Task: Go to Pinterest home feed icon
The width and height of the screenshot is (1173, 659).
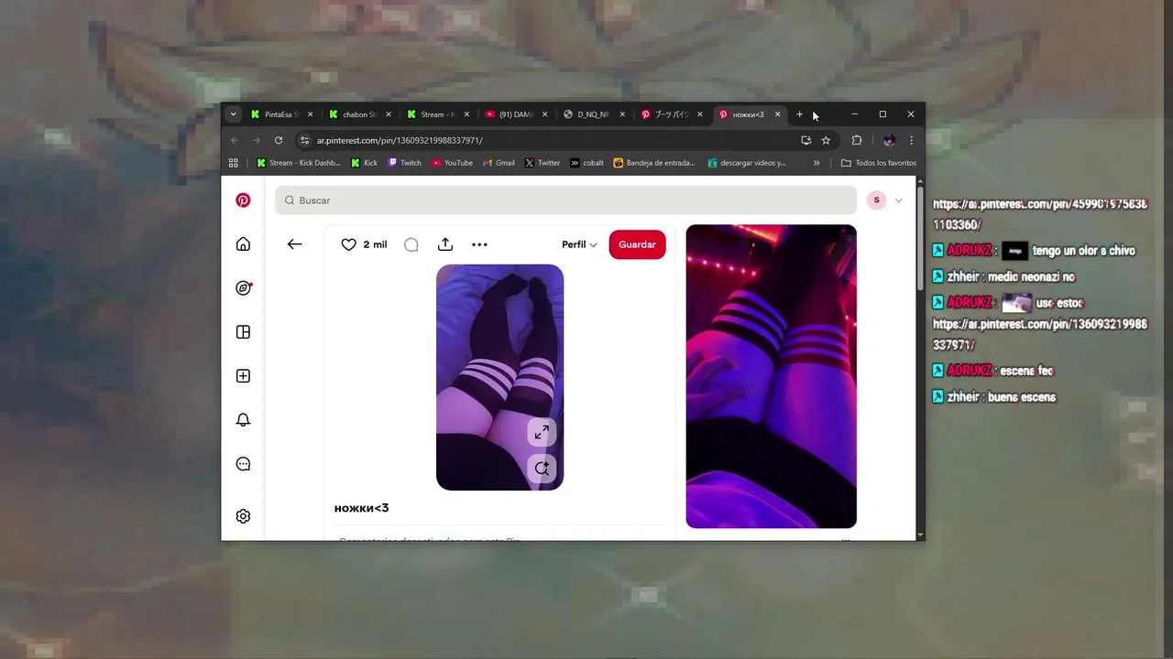Action: [243, 244]
